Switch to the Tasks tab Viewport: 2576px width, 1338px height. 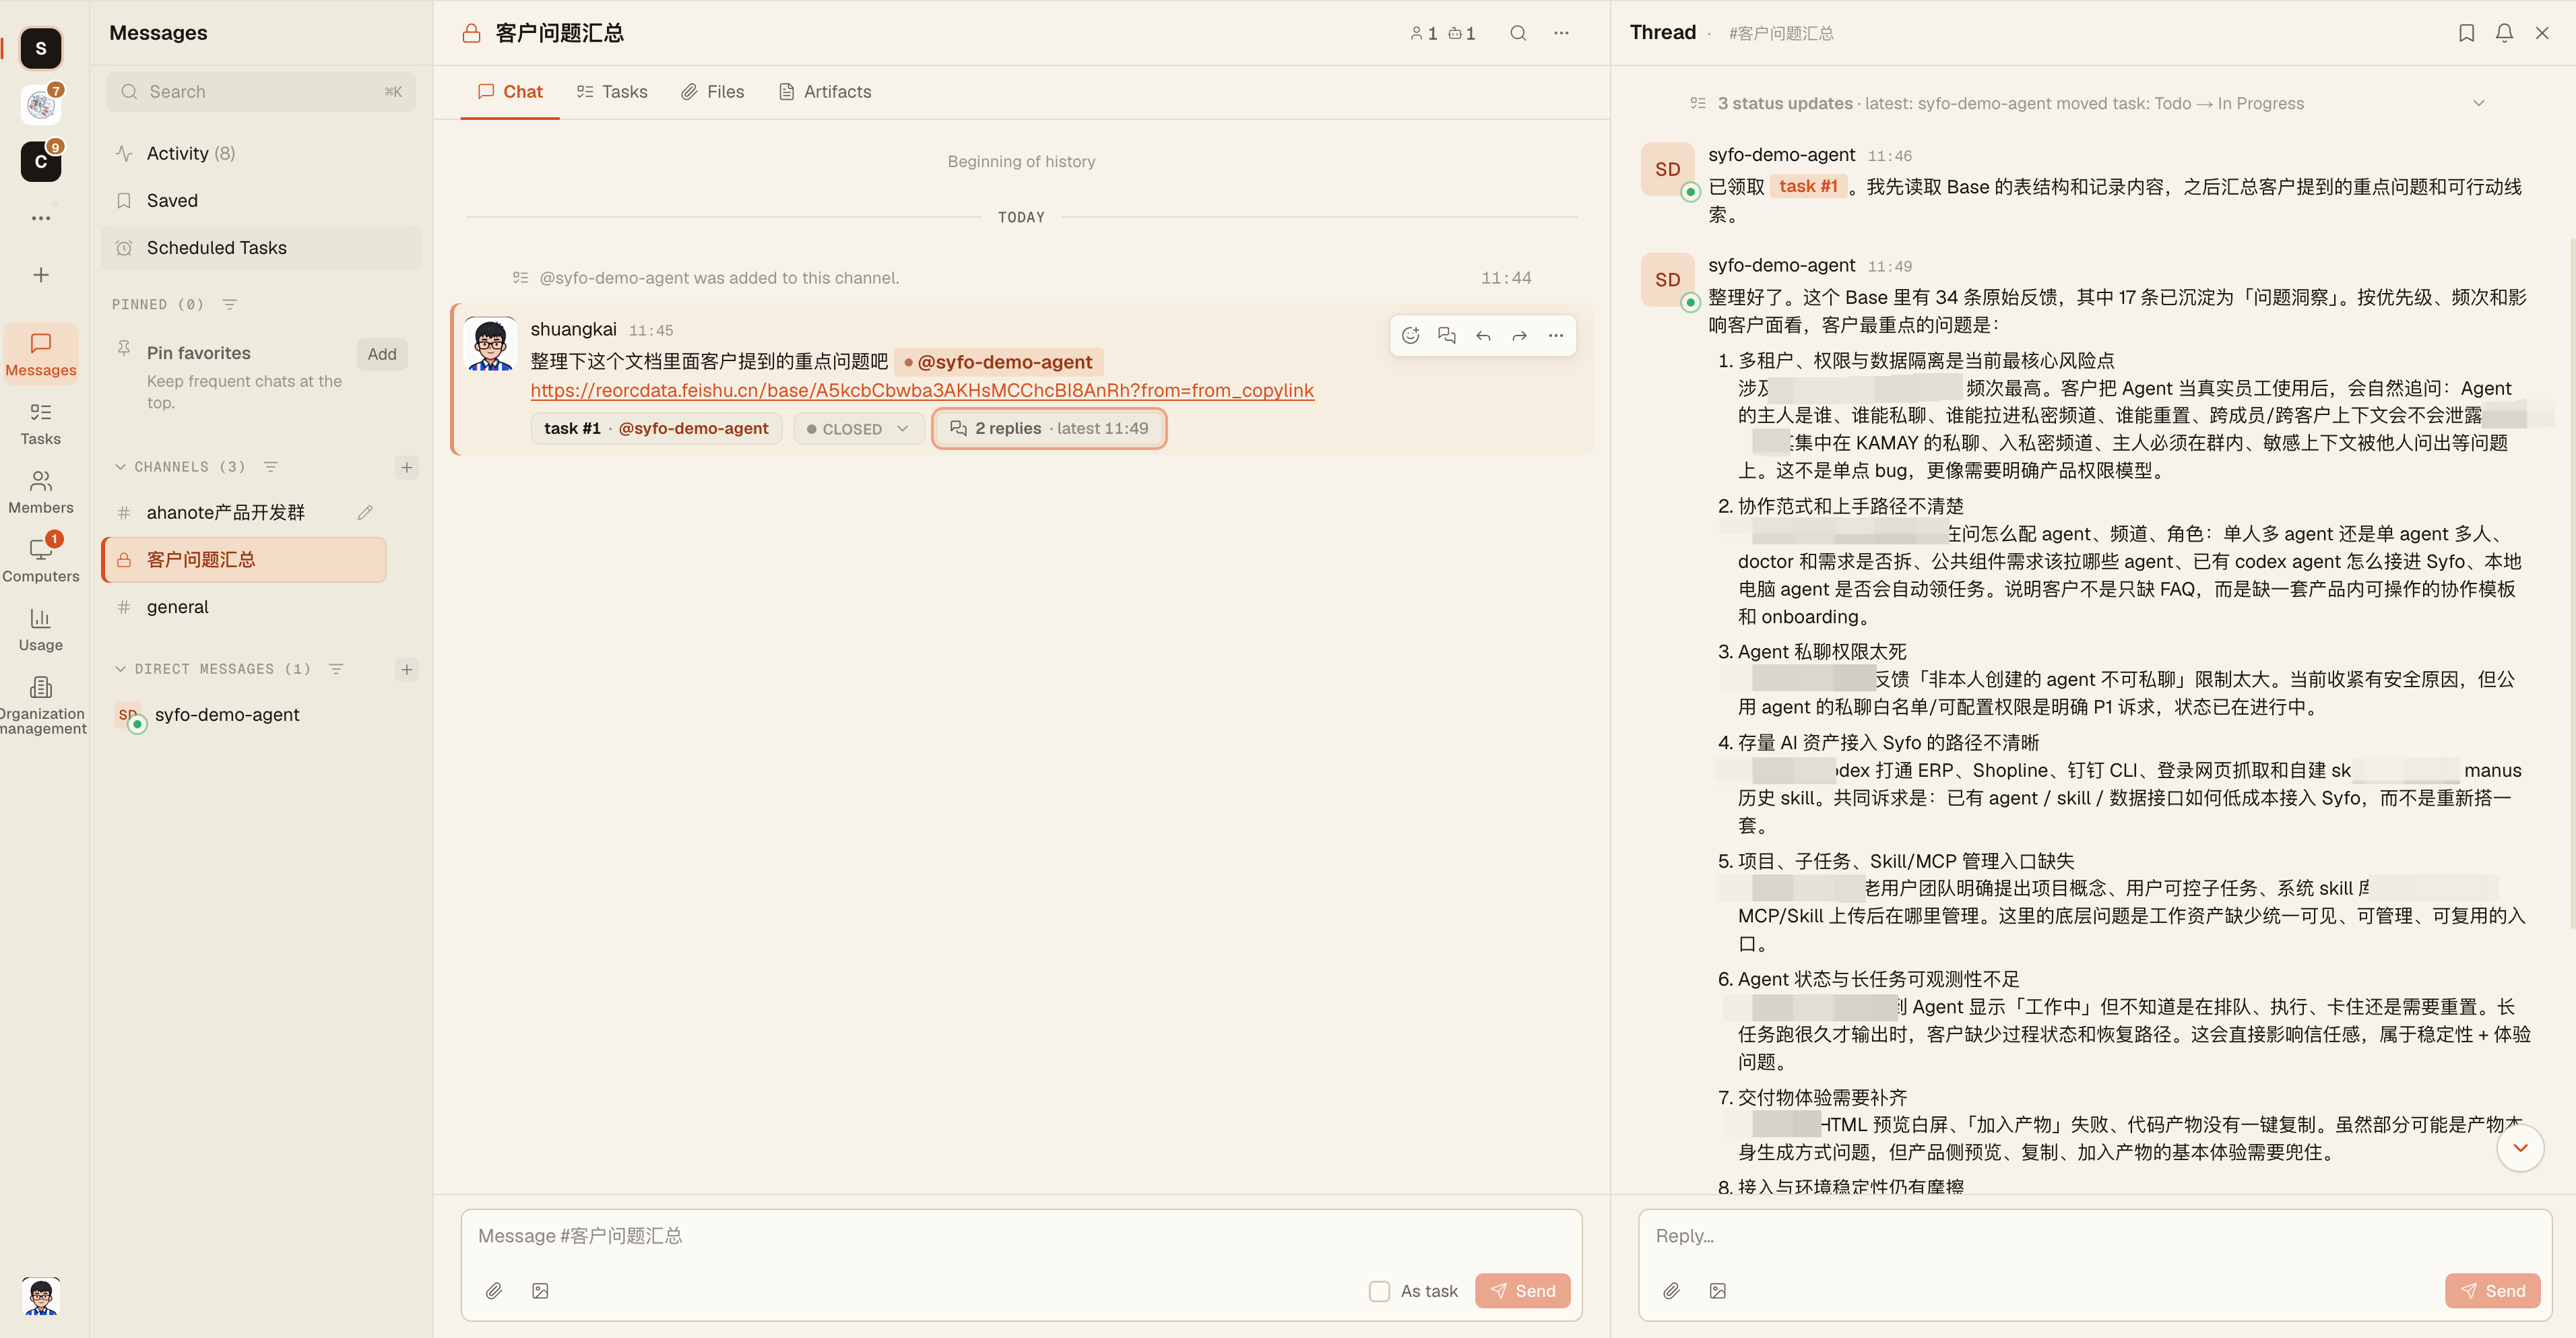[x=612, y=92]
